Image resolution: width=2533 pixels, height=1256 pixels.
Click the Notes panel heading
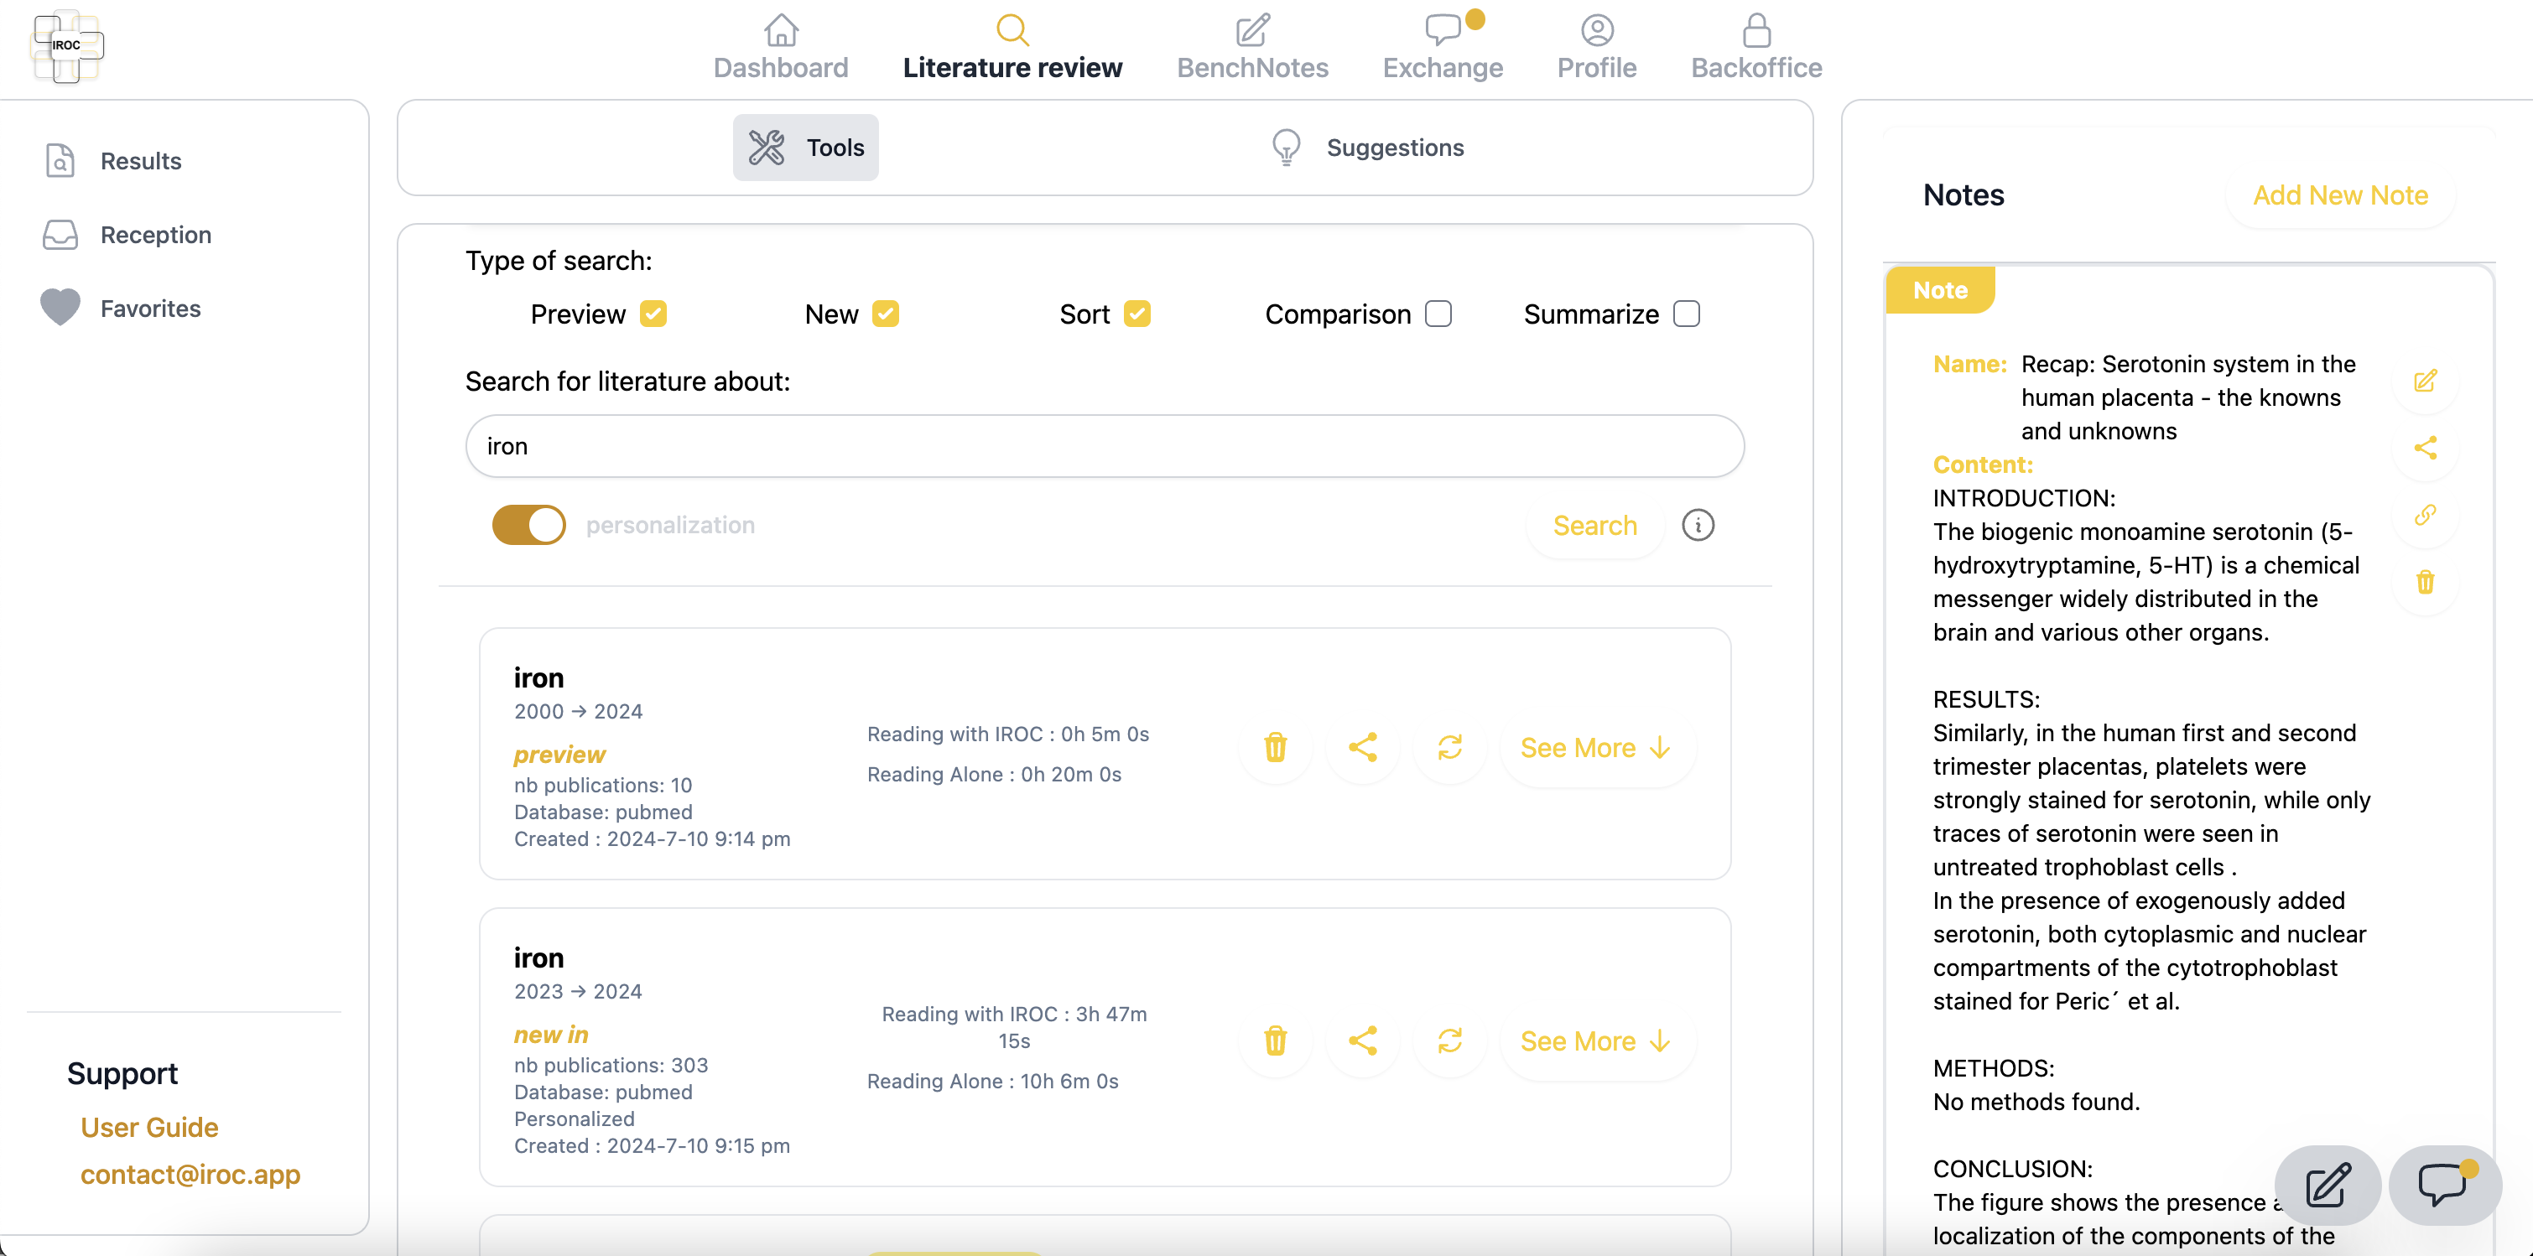pos(1963,195)
